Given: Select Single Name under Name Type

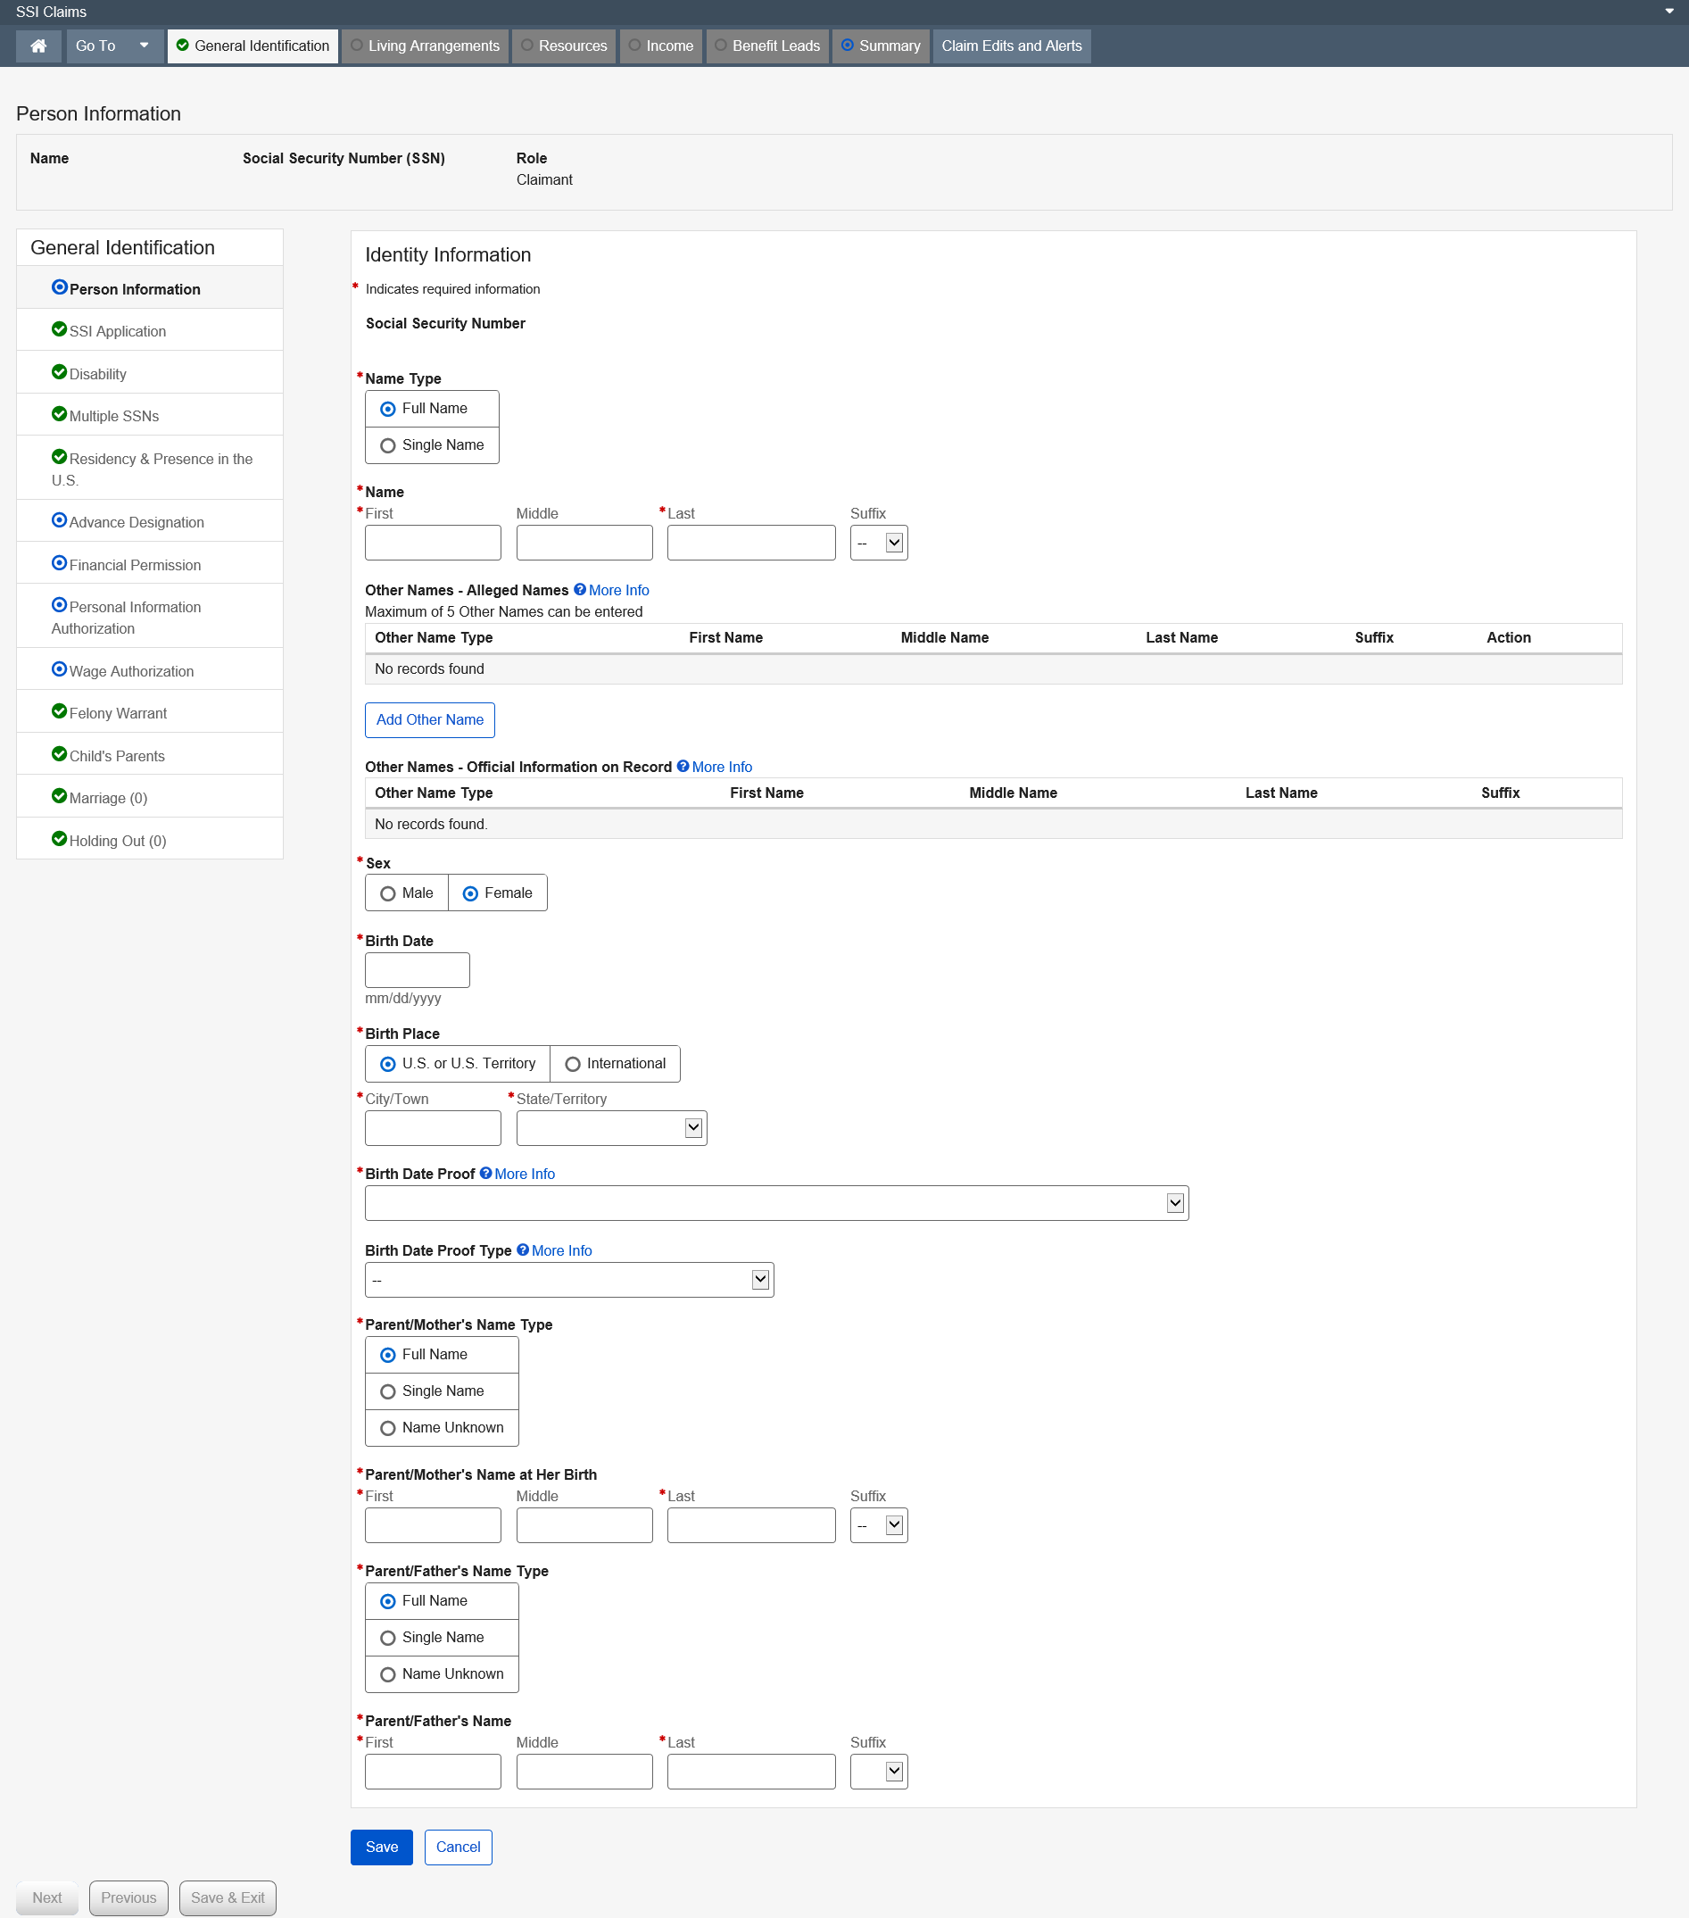Looking at the screenshot, I should [x=388, y=445].
